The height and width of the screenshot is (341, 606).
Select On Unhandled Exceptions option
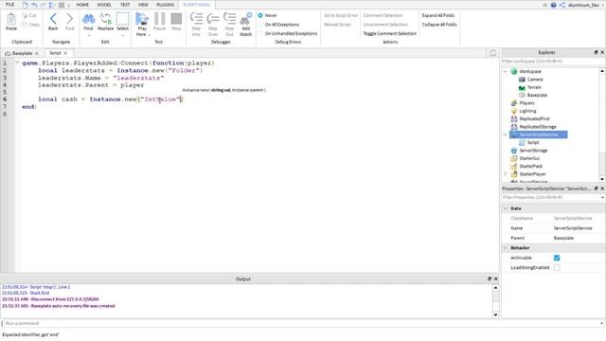[260, 34]
